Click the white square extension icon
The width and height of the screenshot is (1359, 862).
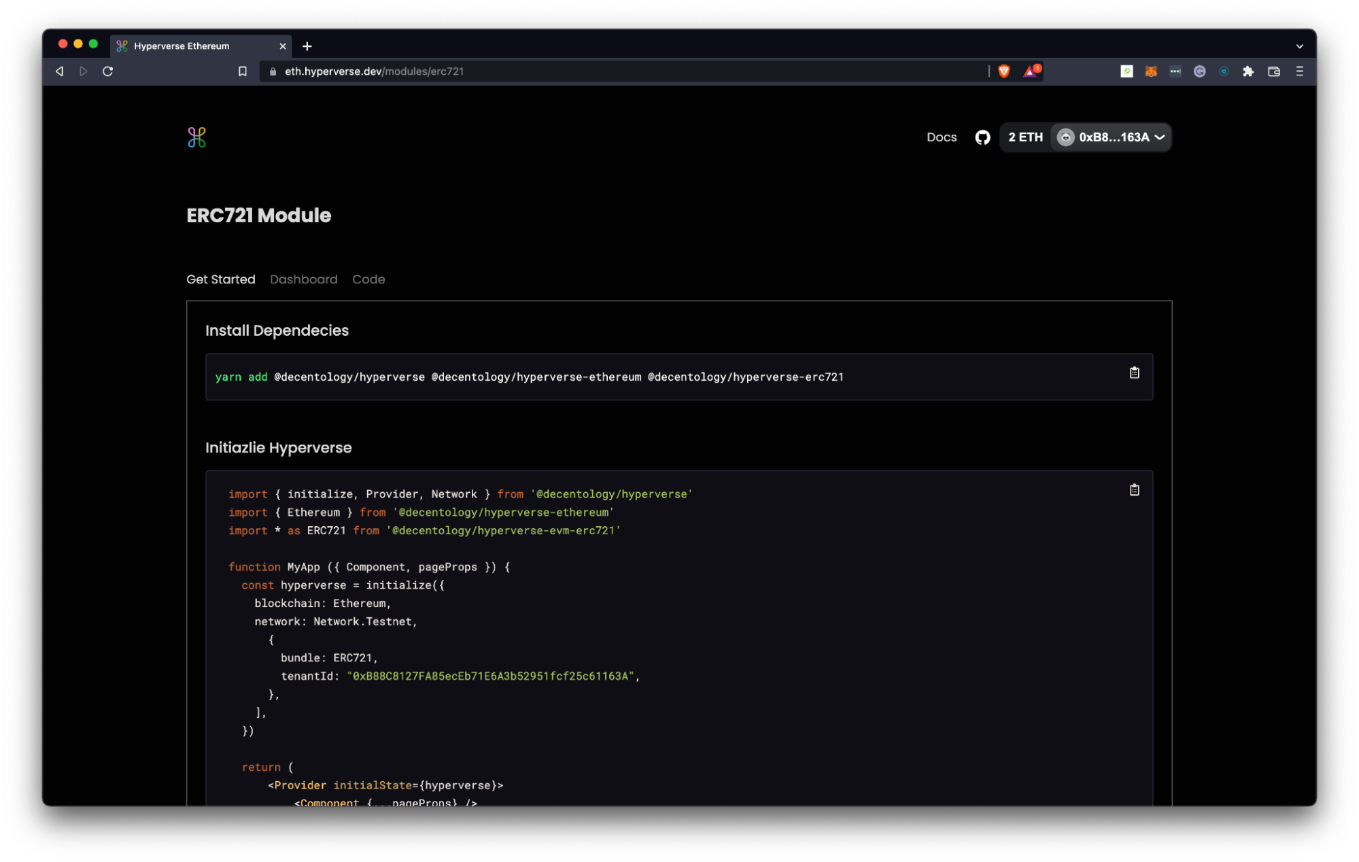[x=1126, y=71]
